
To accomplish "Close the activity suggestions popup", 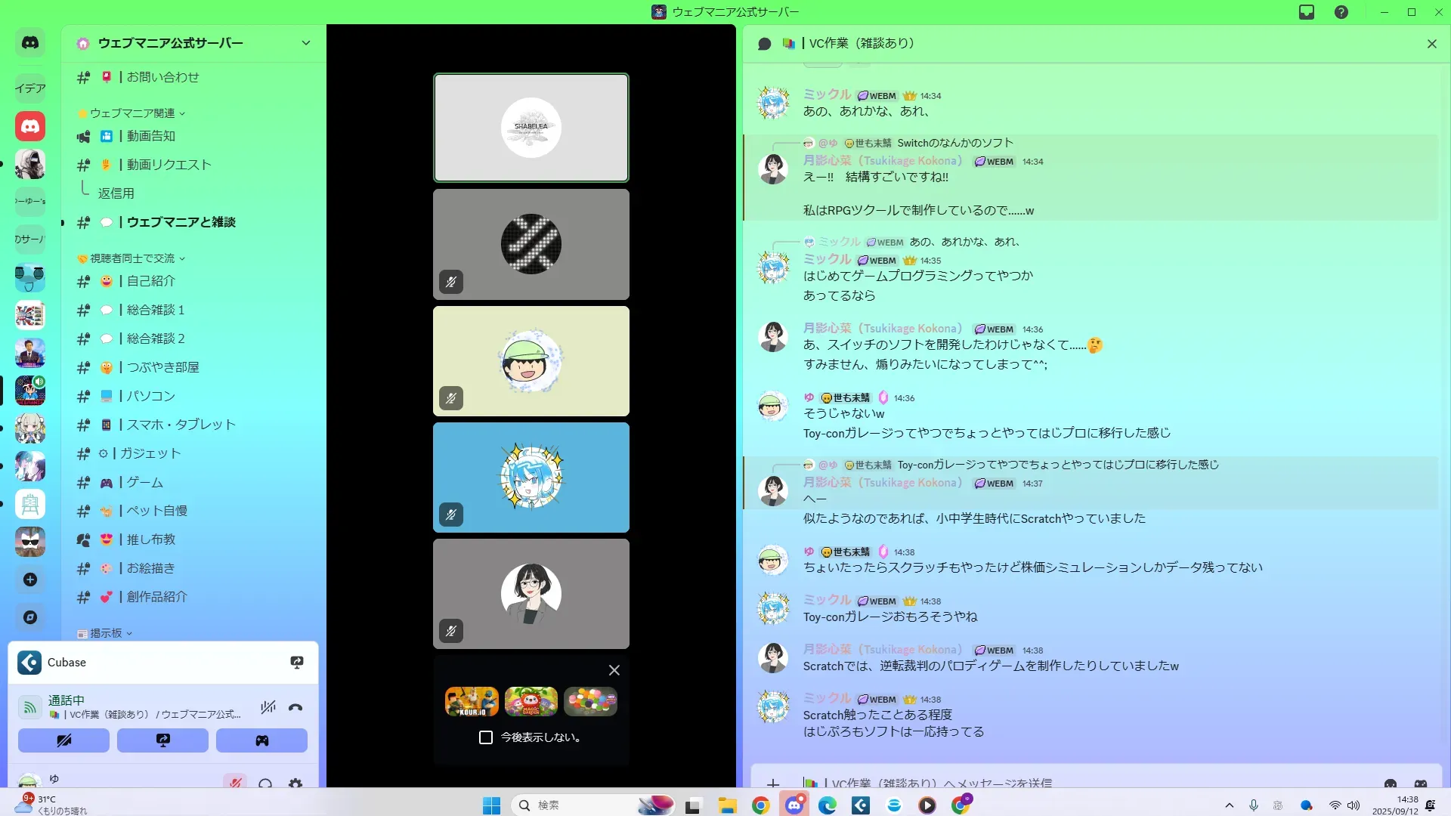I will 614,670.
